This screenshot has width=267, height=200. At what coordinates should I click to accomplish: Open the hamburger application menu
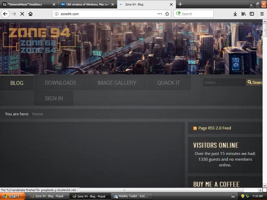click(262, 14)
